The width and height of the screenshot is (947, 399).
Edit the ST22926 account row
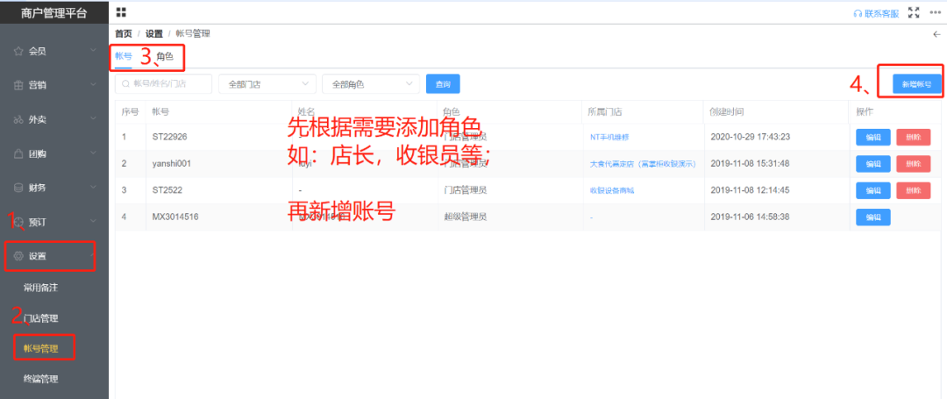point(872,137)
